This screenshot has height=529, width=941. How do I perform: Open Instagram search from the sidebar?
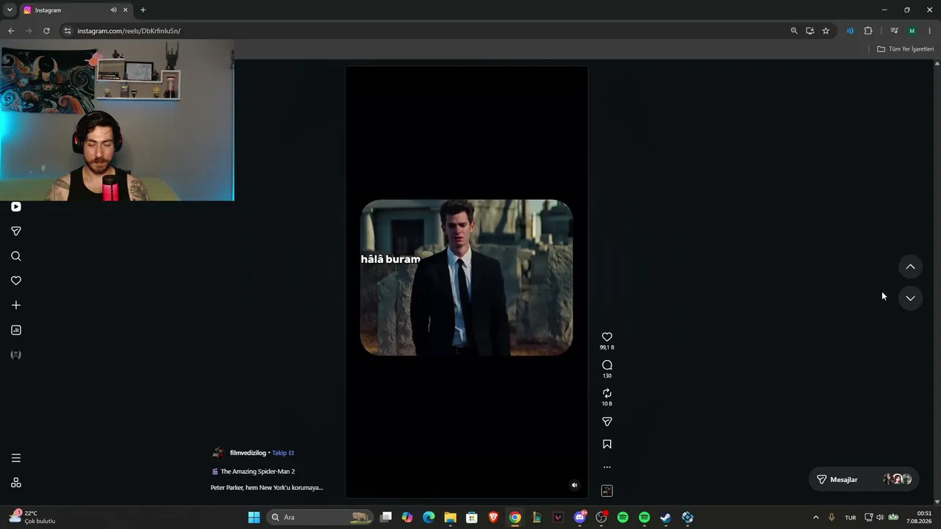[x=16, y=256]
